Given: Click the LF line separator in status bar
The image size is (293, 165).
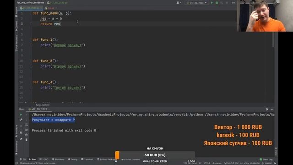Looking at the screenshot, I should (x=200, y=163).
